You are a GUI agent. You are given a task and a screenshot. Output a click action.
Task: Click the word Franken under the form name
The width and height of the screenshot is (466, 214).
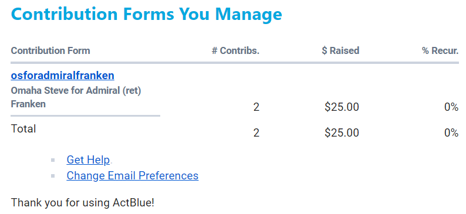coord(28,104)
